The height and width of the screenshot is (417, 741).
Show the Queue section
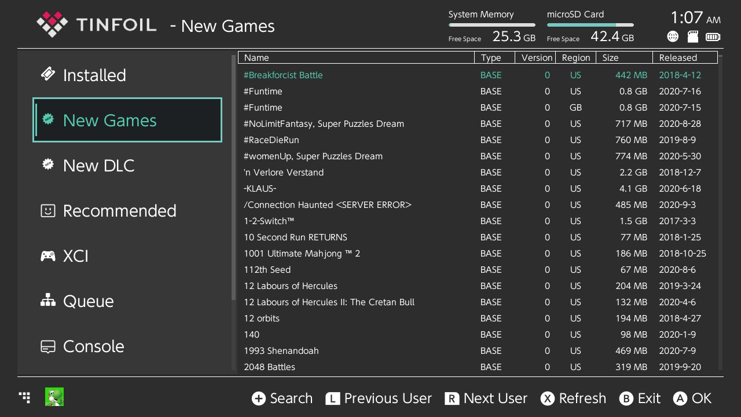127,301
